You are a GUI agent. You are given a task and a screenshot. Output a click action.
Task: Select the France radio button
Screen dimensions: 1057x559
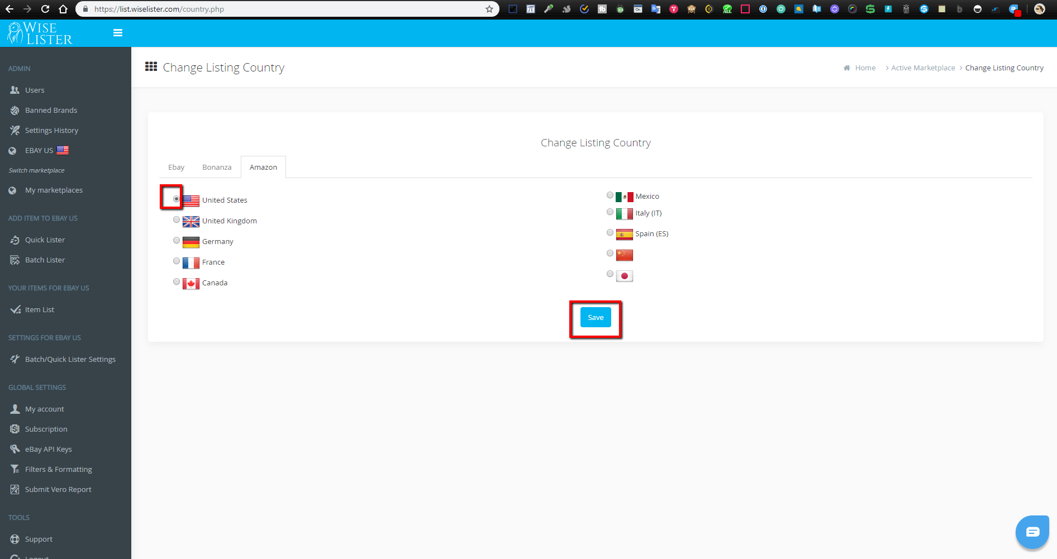pos(177,261)
